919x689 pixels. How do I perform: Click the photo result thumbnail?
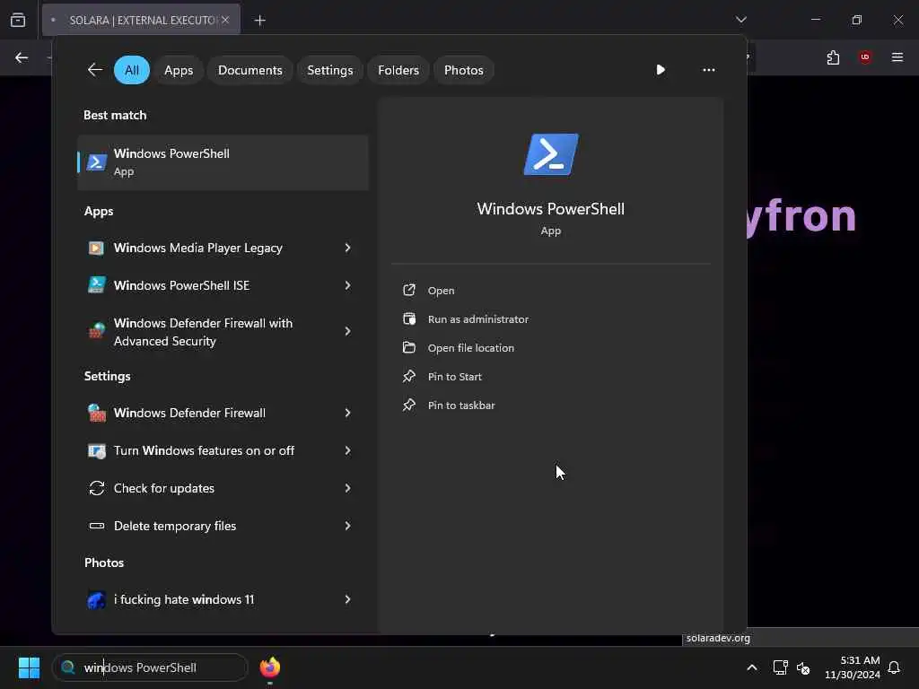pos(97,600)
